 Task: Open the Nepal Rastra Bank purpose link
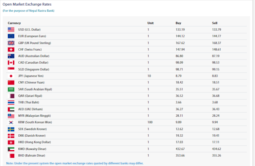coord(29,11)
